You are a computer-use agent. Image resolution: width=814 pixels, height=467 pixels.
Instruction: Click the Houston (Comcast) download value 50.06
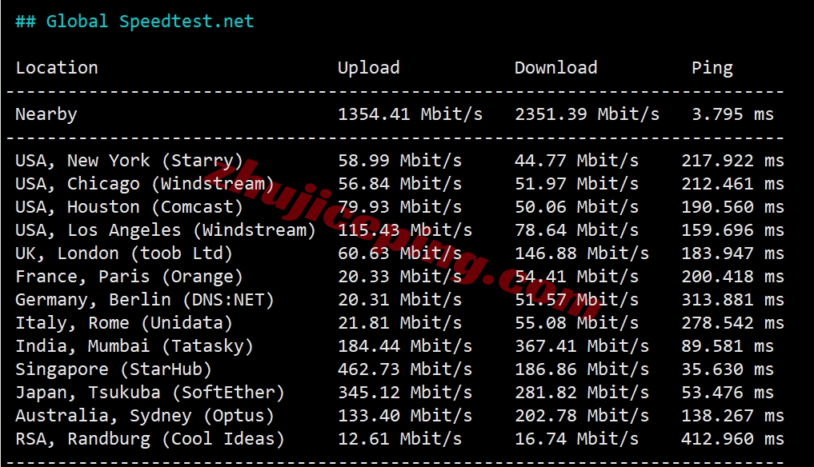(x=576, y=207)
